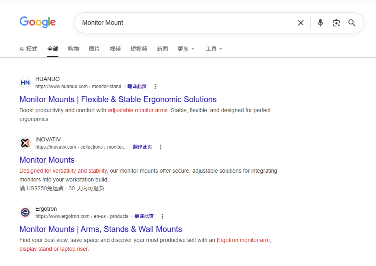Open three-dot menu for Ergotron result
Screen dimensions: 376x266
[x=162, y=216]
